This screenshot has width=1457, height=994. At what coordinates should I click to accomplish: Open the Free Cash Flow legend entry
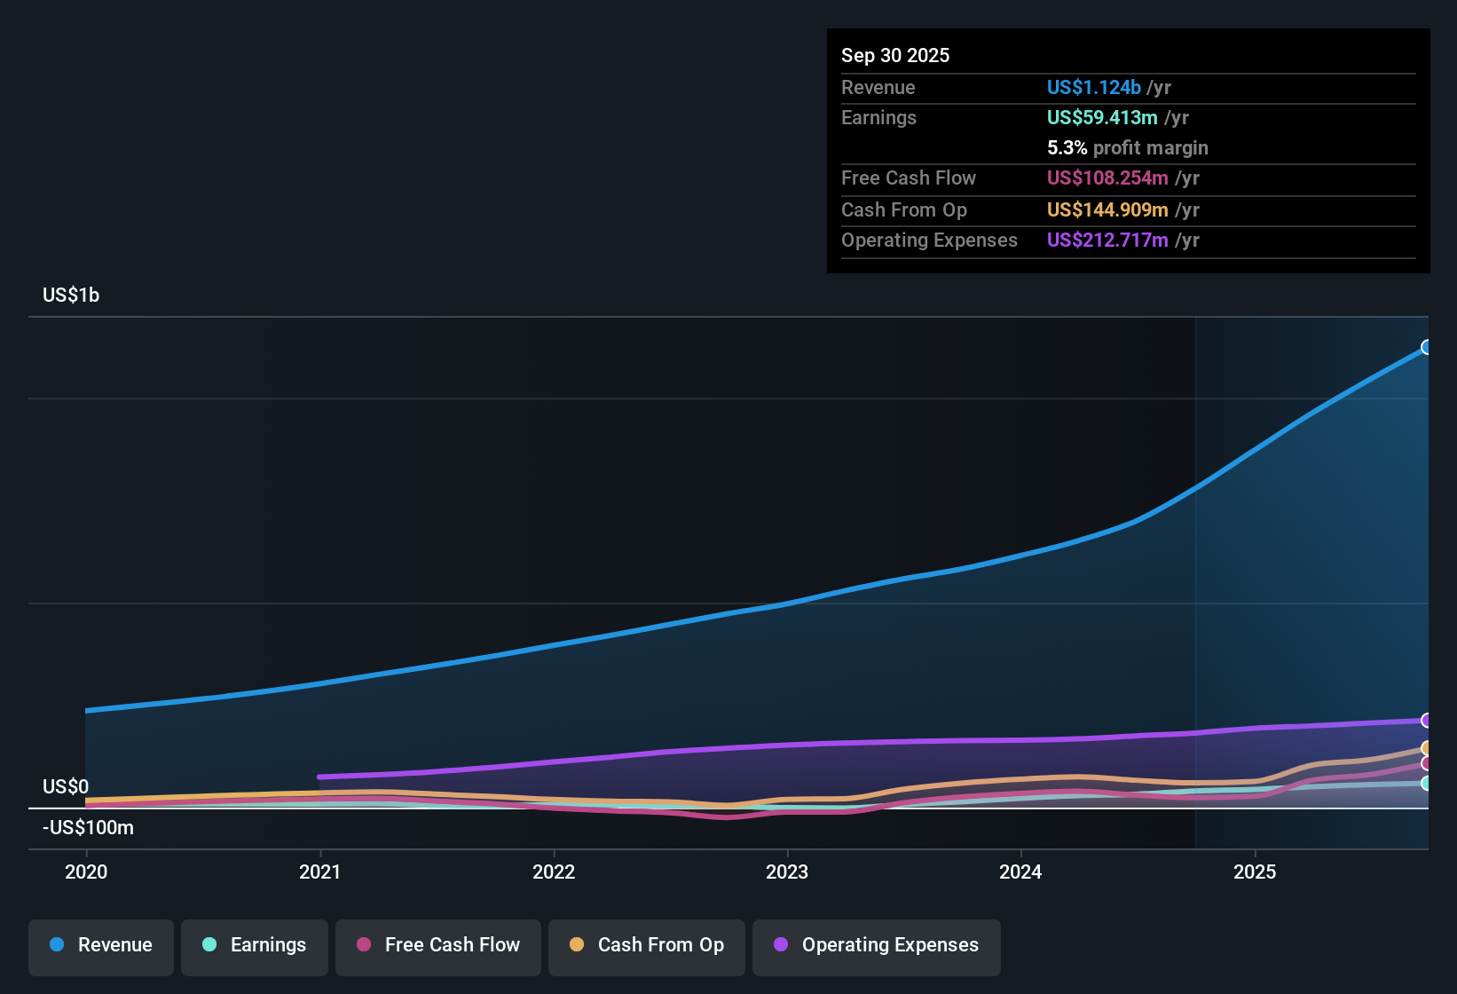click(437, 947)
